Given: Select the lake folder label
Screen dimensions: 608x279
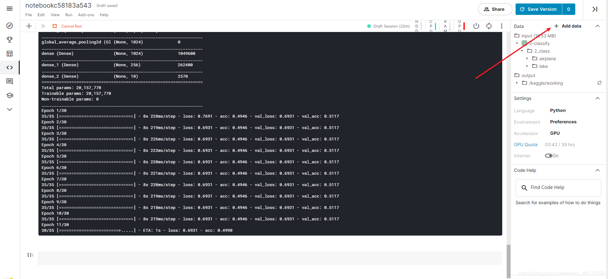Looking at the screenshot, I should [x=544, y=66].
